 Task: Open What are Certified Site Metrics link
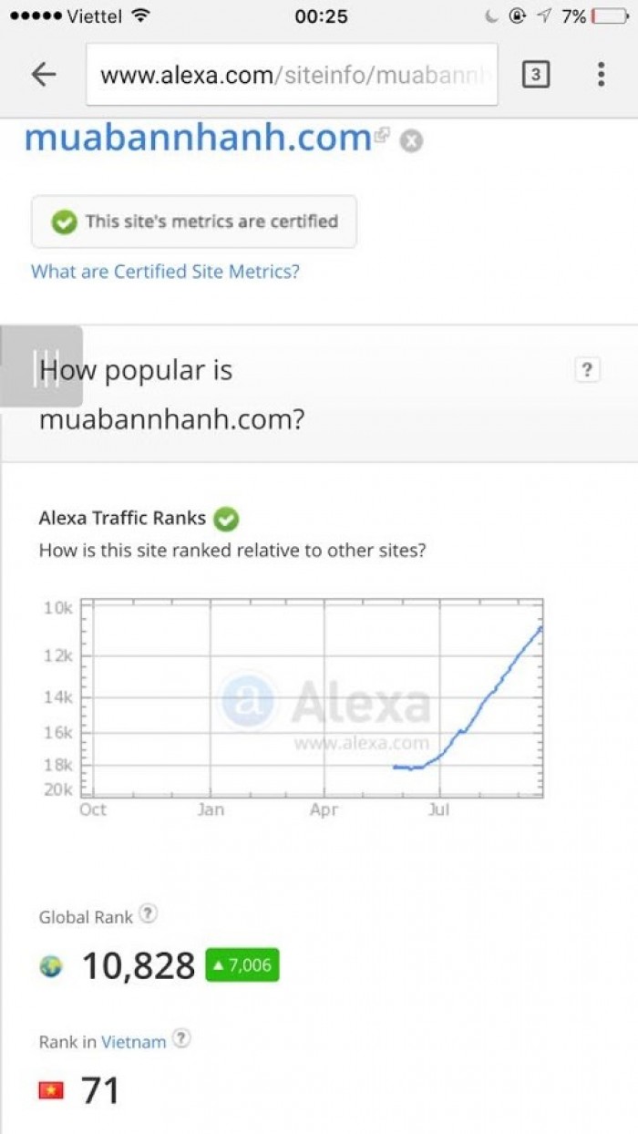(x=165, y=271)
